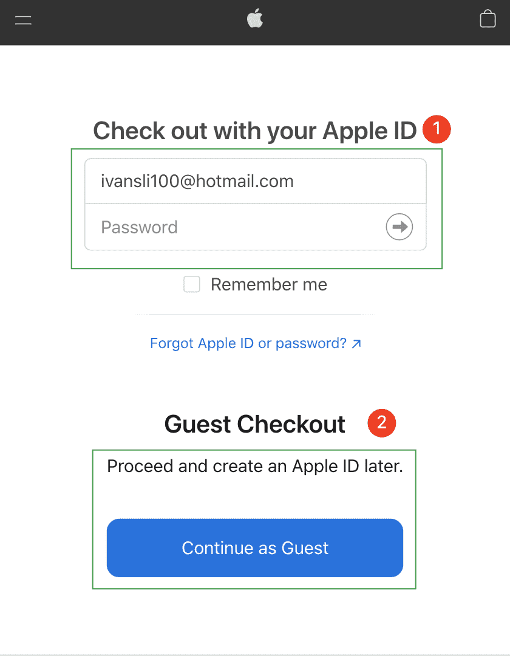Open the shopping bag icon
510x672 pixels.
coord(488,19)
